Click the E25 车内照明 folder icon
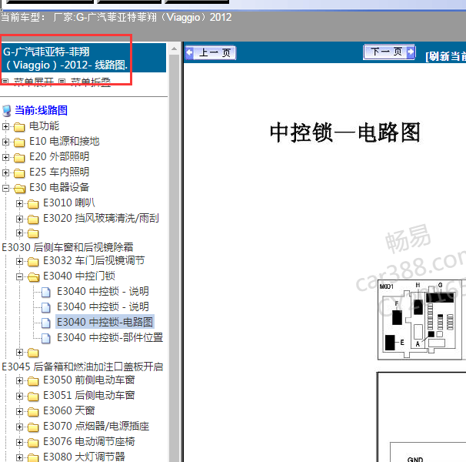The height and width of the screenshot is (462, 466). click(x=19, y=173)
